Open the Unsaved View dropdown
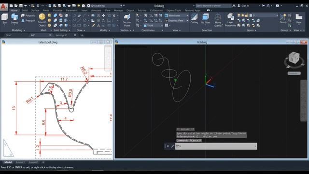Screen dimensions: 309x174 (177, 20)
